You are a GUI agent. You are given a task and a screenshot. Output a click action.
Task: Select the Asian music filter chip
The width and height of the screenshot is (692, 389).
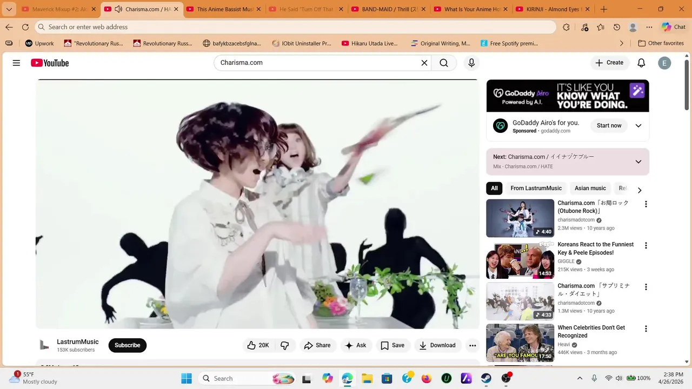590,188
